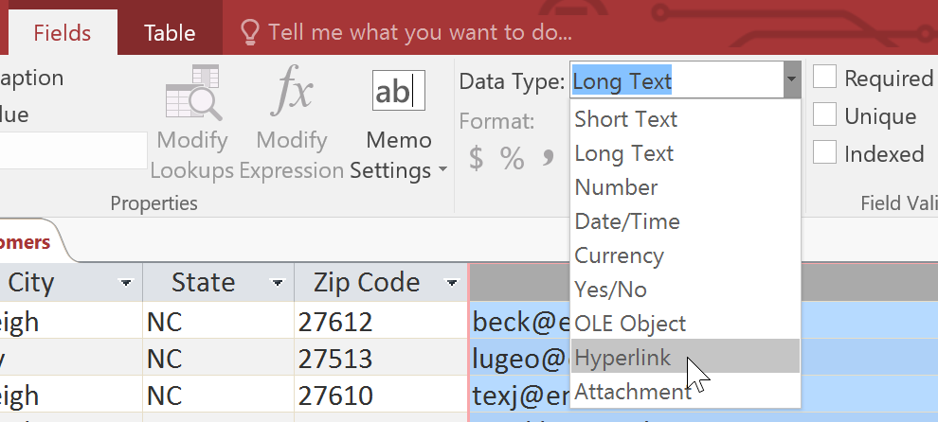The height and width of the screenshot is (422, 938).
Task: Open the State column filter arrow
Action: (x=278, y=283)
